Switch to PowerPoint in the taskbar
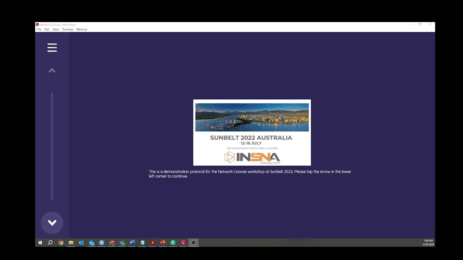 163,243
